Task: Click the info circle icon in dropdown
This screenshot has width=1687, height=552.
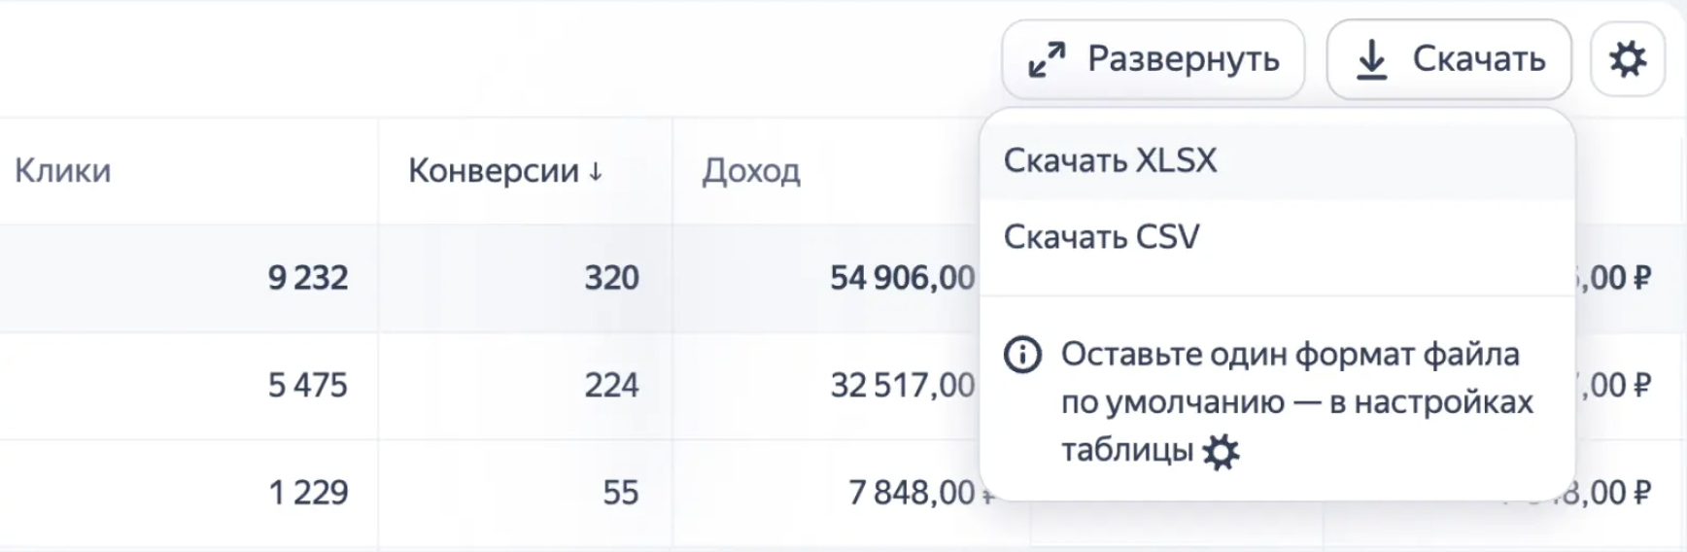Action: pyautogui.click(x=1021, y=355)
